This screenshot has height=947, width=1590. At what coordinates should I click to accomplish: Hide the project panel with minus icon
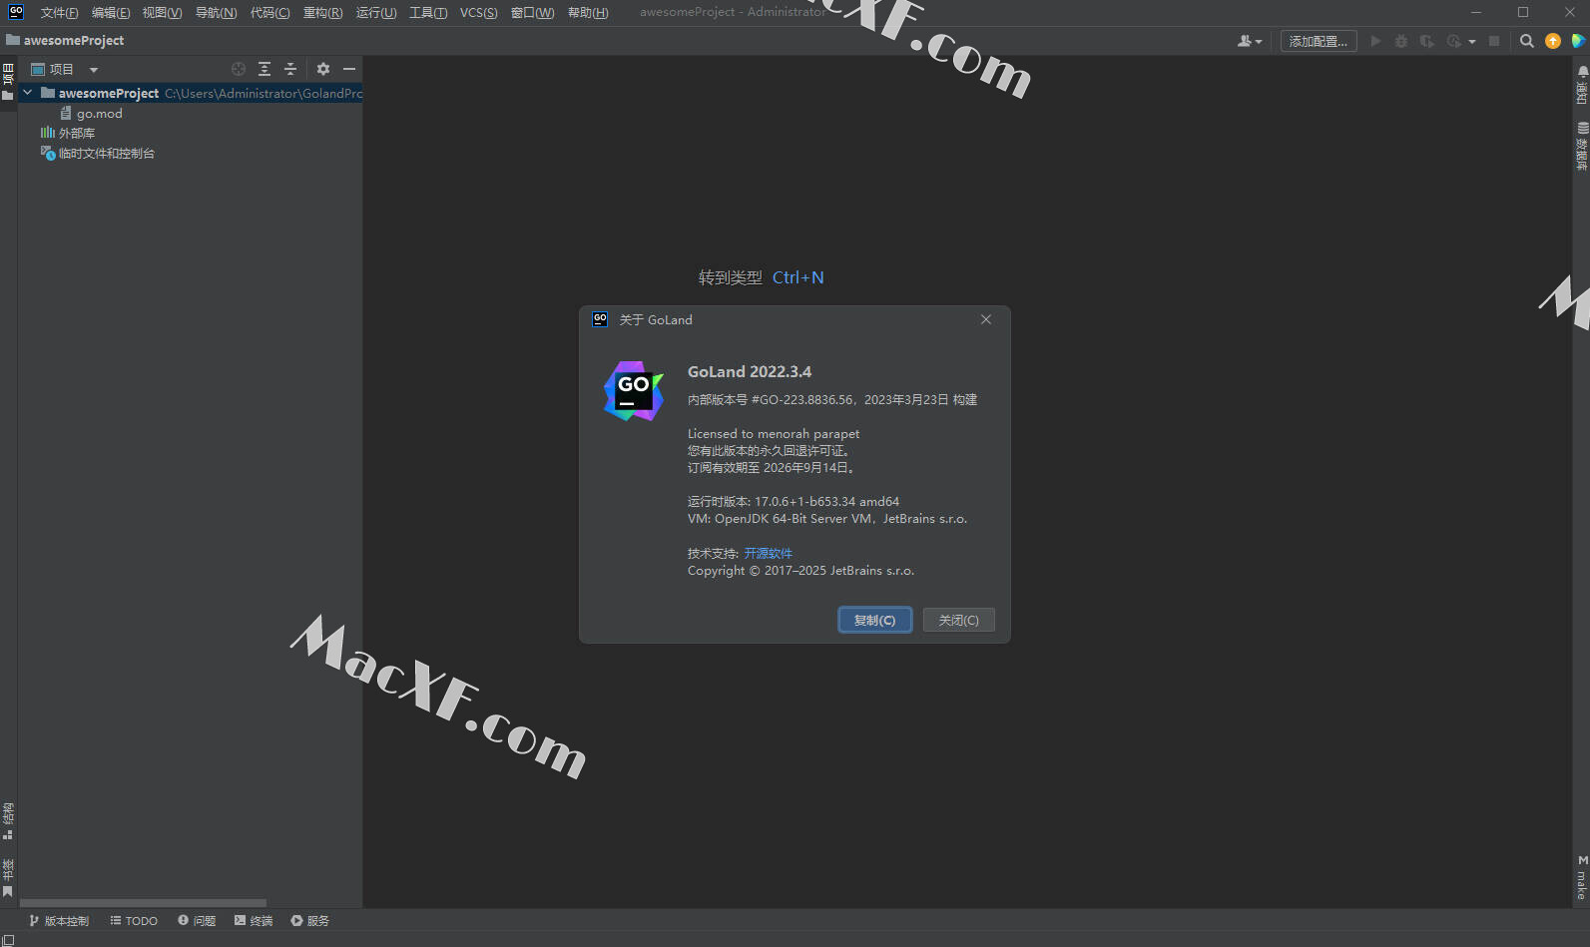pos(349,69)
